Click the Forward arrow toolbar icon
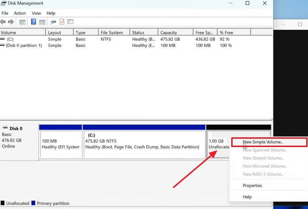 coord(11,22)
